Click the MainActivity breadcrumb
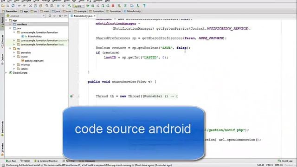Screen dimensions: 297x167 point(132,11)
